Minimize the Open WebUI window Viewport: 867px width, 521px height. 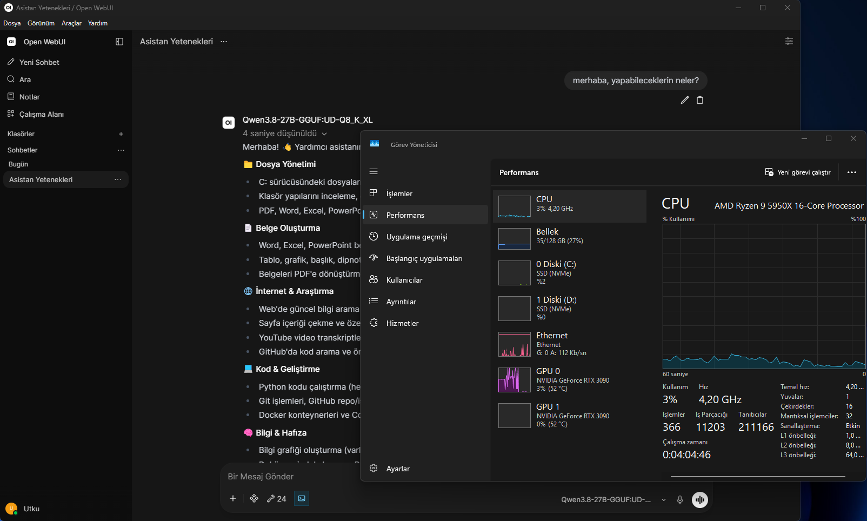coord(738,8)
